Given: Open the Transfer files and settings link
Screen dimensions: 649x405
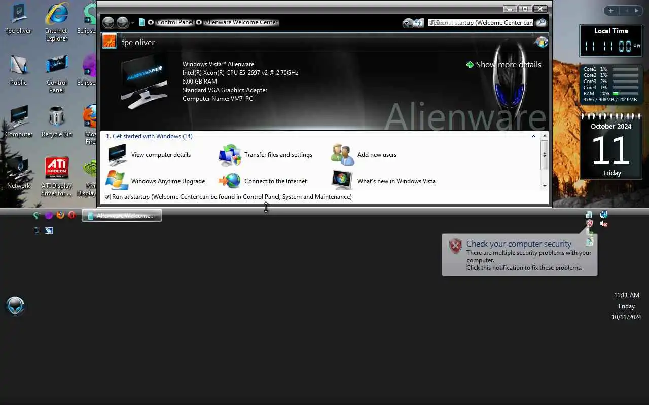Looking at the screenshot, I should 278,155.
